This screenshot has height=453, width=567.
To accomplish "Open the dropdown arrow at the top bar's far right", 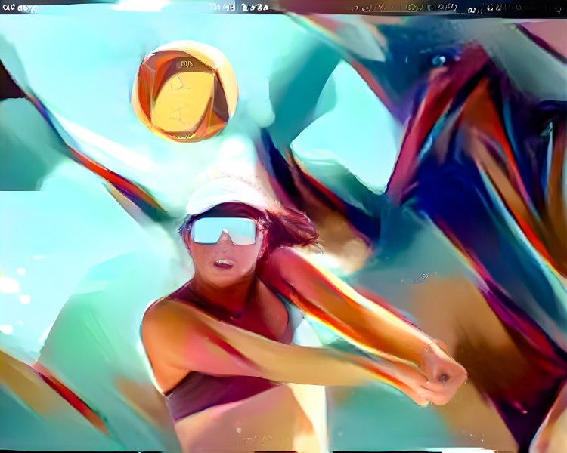I will pos(557,8).
